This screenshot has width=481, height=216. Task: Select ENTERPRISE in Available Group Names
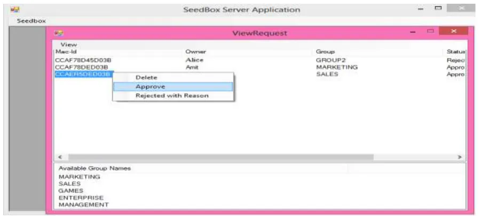click(x=81, y=198)
